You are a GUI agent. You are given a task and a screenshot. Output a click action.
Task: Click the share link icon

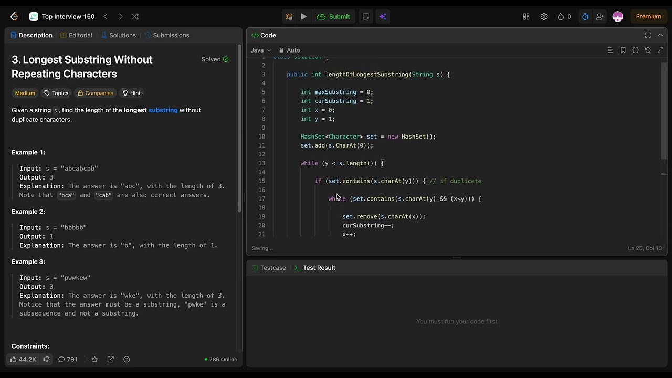coord(111,359)
